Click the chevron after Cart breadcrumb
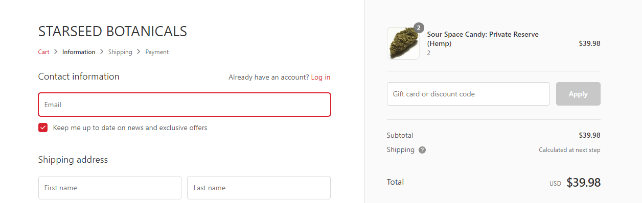The width and height of the screenshot is (642, 203). [56, 52]
